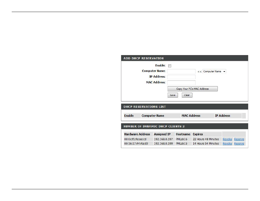Revoke the lease for PMLab16
Viewport: 260px width, 201px height.
click(227, 139)
